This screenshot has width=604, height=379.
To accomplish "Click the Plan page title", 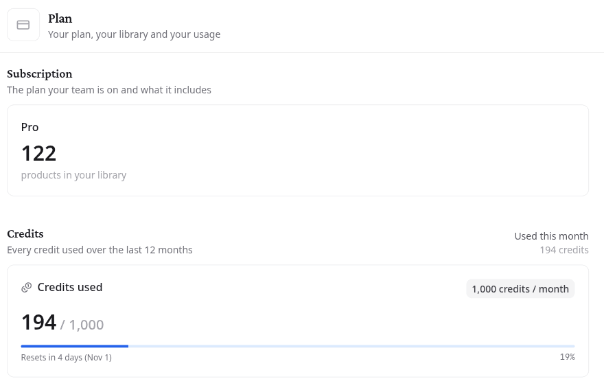I will 60,19.
